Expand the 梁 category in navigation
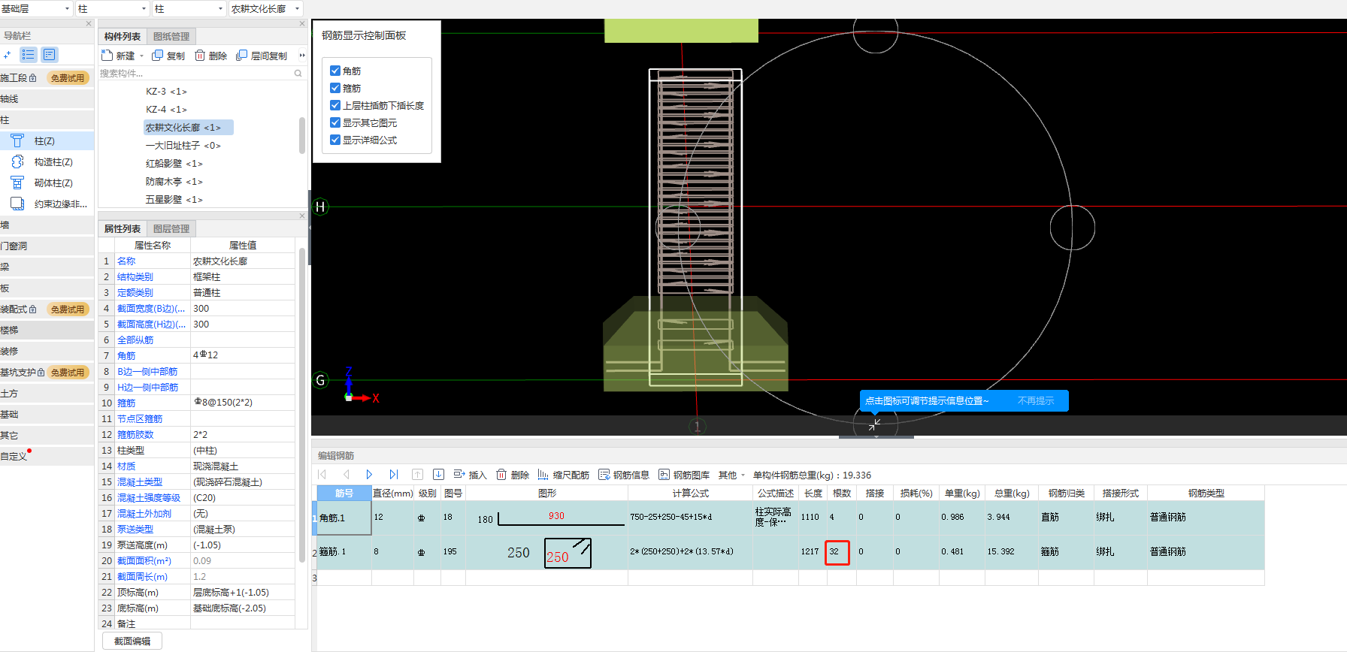1347x652 pixels. point(47,267)
